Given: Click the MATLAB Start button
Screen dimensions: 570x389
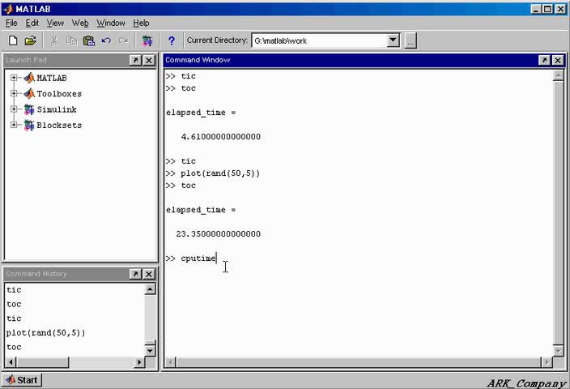Looking at the screenshot, I should click(x=22, y=380).
